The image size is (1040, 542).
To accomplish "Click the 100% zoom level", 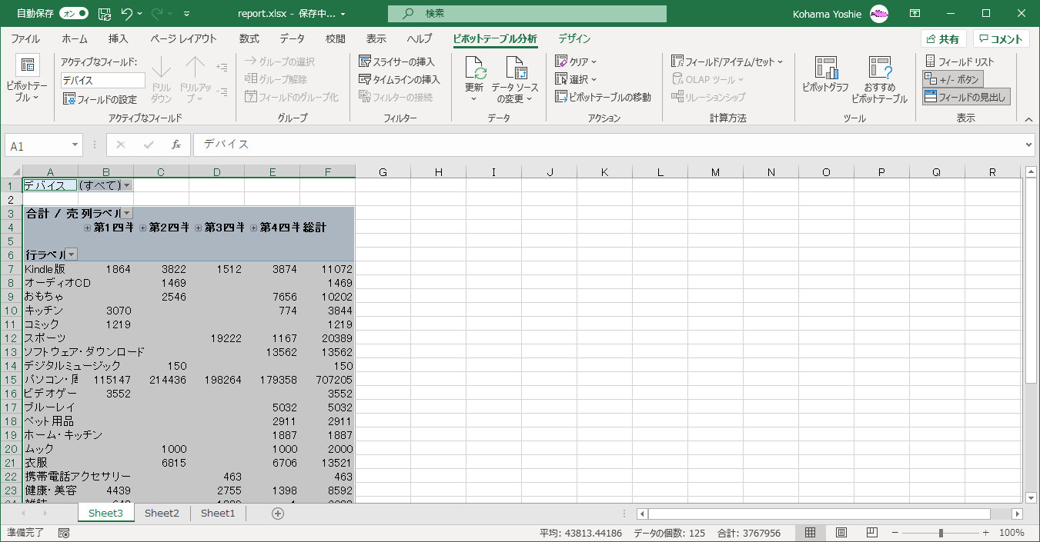I will [x=1012, y=533].
